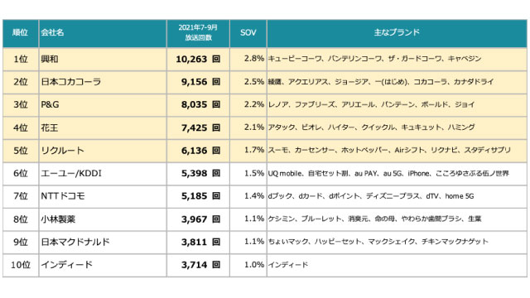Image resolution: width=530 pixels, height=298 pixels.
Task: Select the P&G company cell
Action: pos(103,105)
